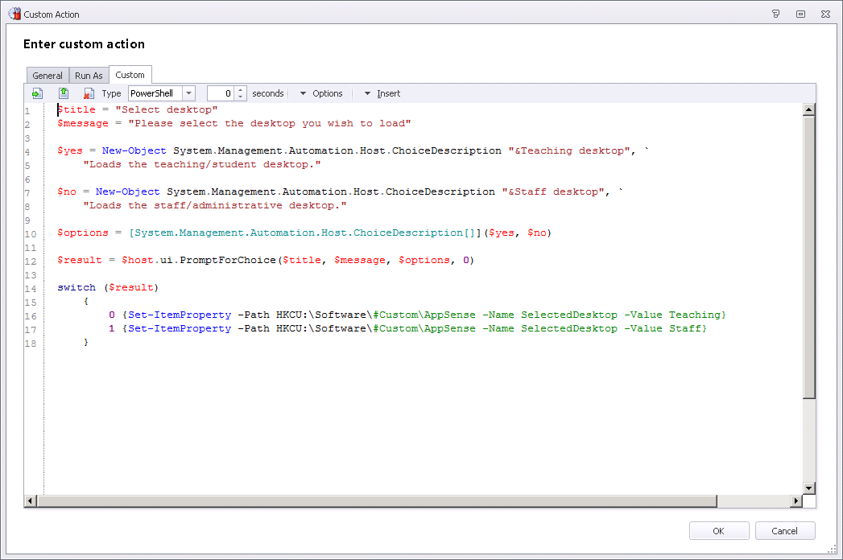Select the Custom tab
843x560 pixels.
(130, 75)
